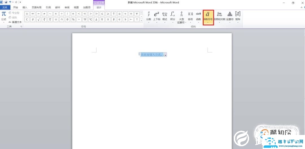
Task: Switch to the 插入 (Insert) tab
Action: click(25, 7)
